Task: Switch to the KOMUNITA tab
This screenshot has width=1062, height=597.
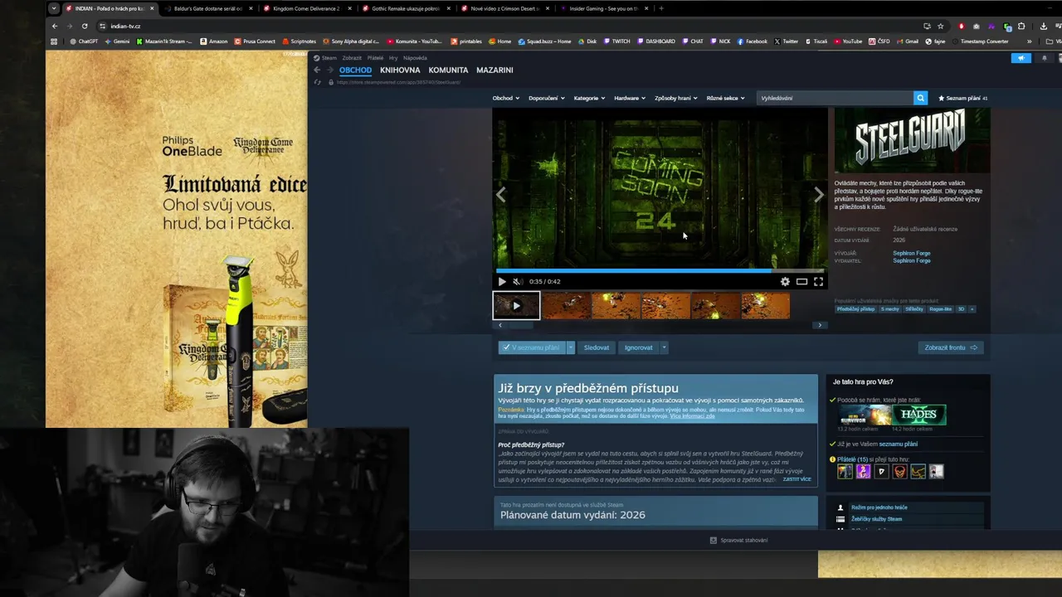Action: (448, 70)
